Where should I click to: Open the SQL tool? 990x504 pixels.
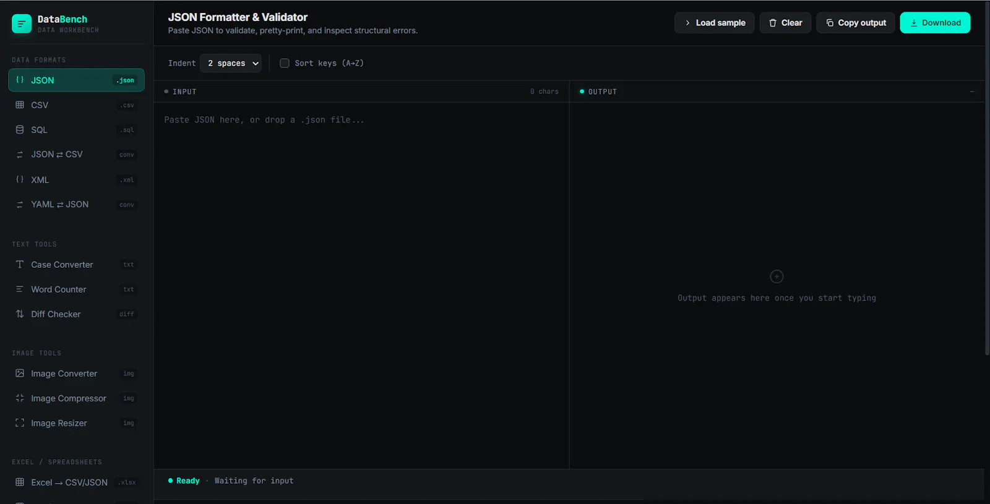point(76,130)
